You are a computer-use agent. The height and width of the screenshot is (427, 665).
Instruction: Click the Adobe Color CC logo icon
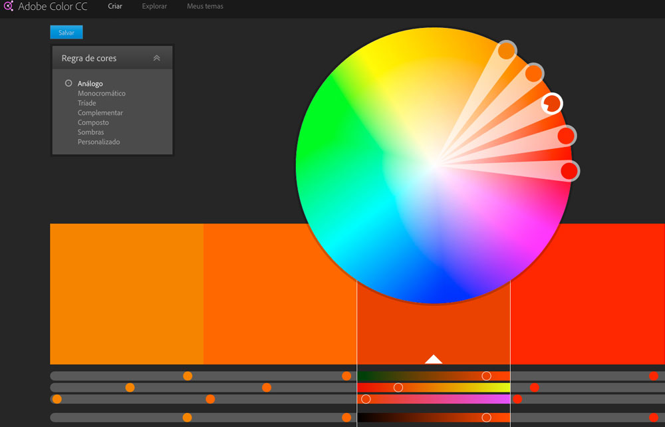(8, 6)
